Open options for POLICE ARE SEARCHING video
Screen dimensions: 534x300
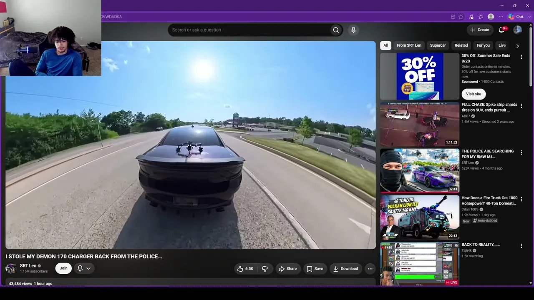point(521,153)
